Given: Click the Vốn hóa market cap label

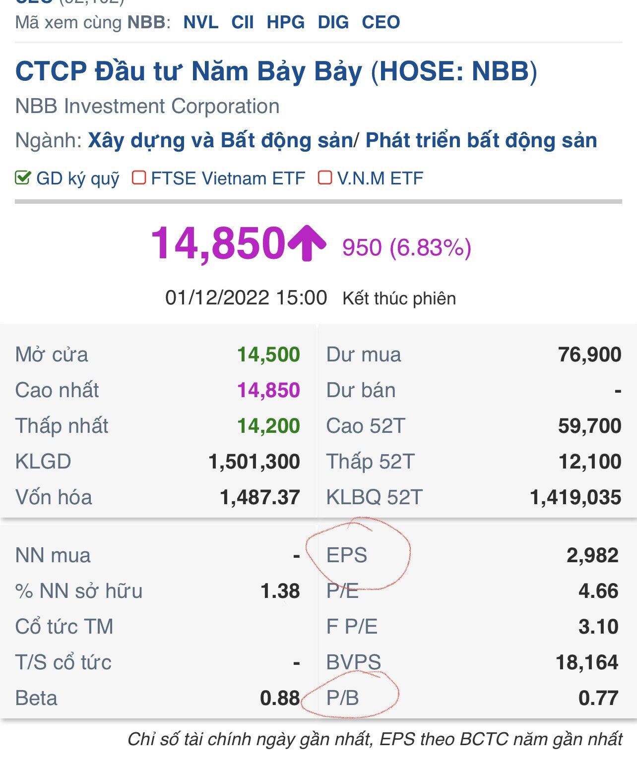Looking at the screenshot, I should pyautogui.click(x=54, y=497).
